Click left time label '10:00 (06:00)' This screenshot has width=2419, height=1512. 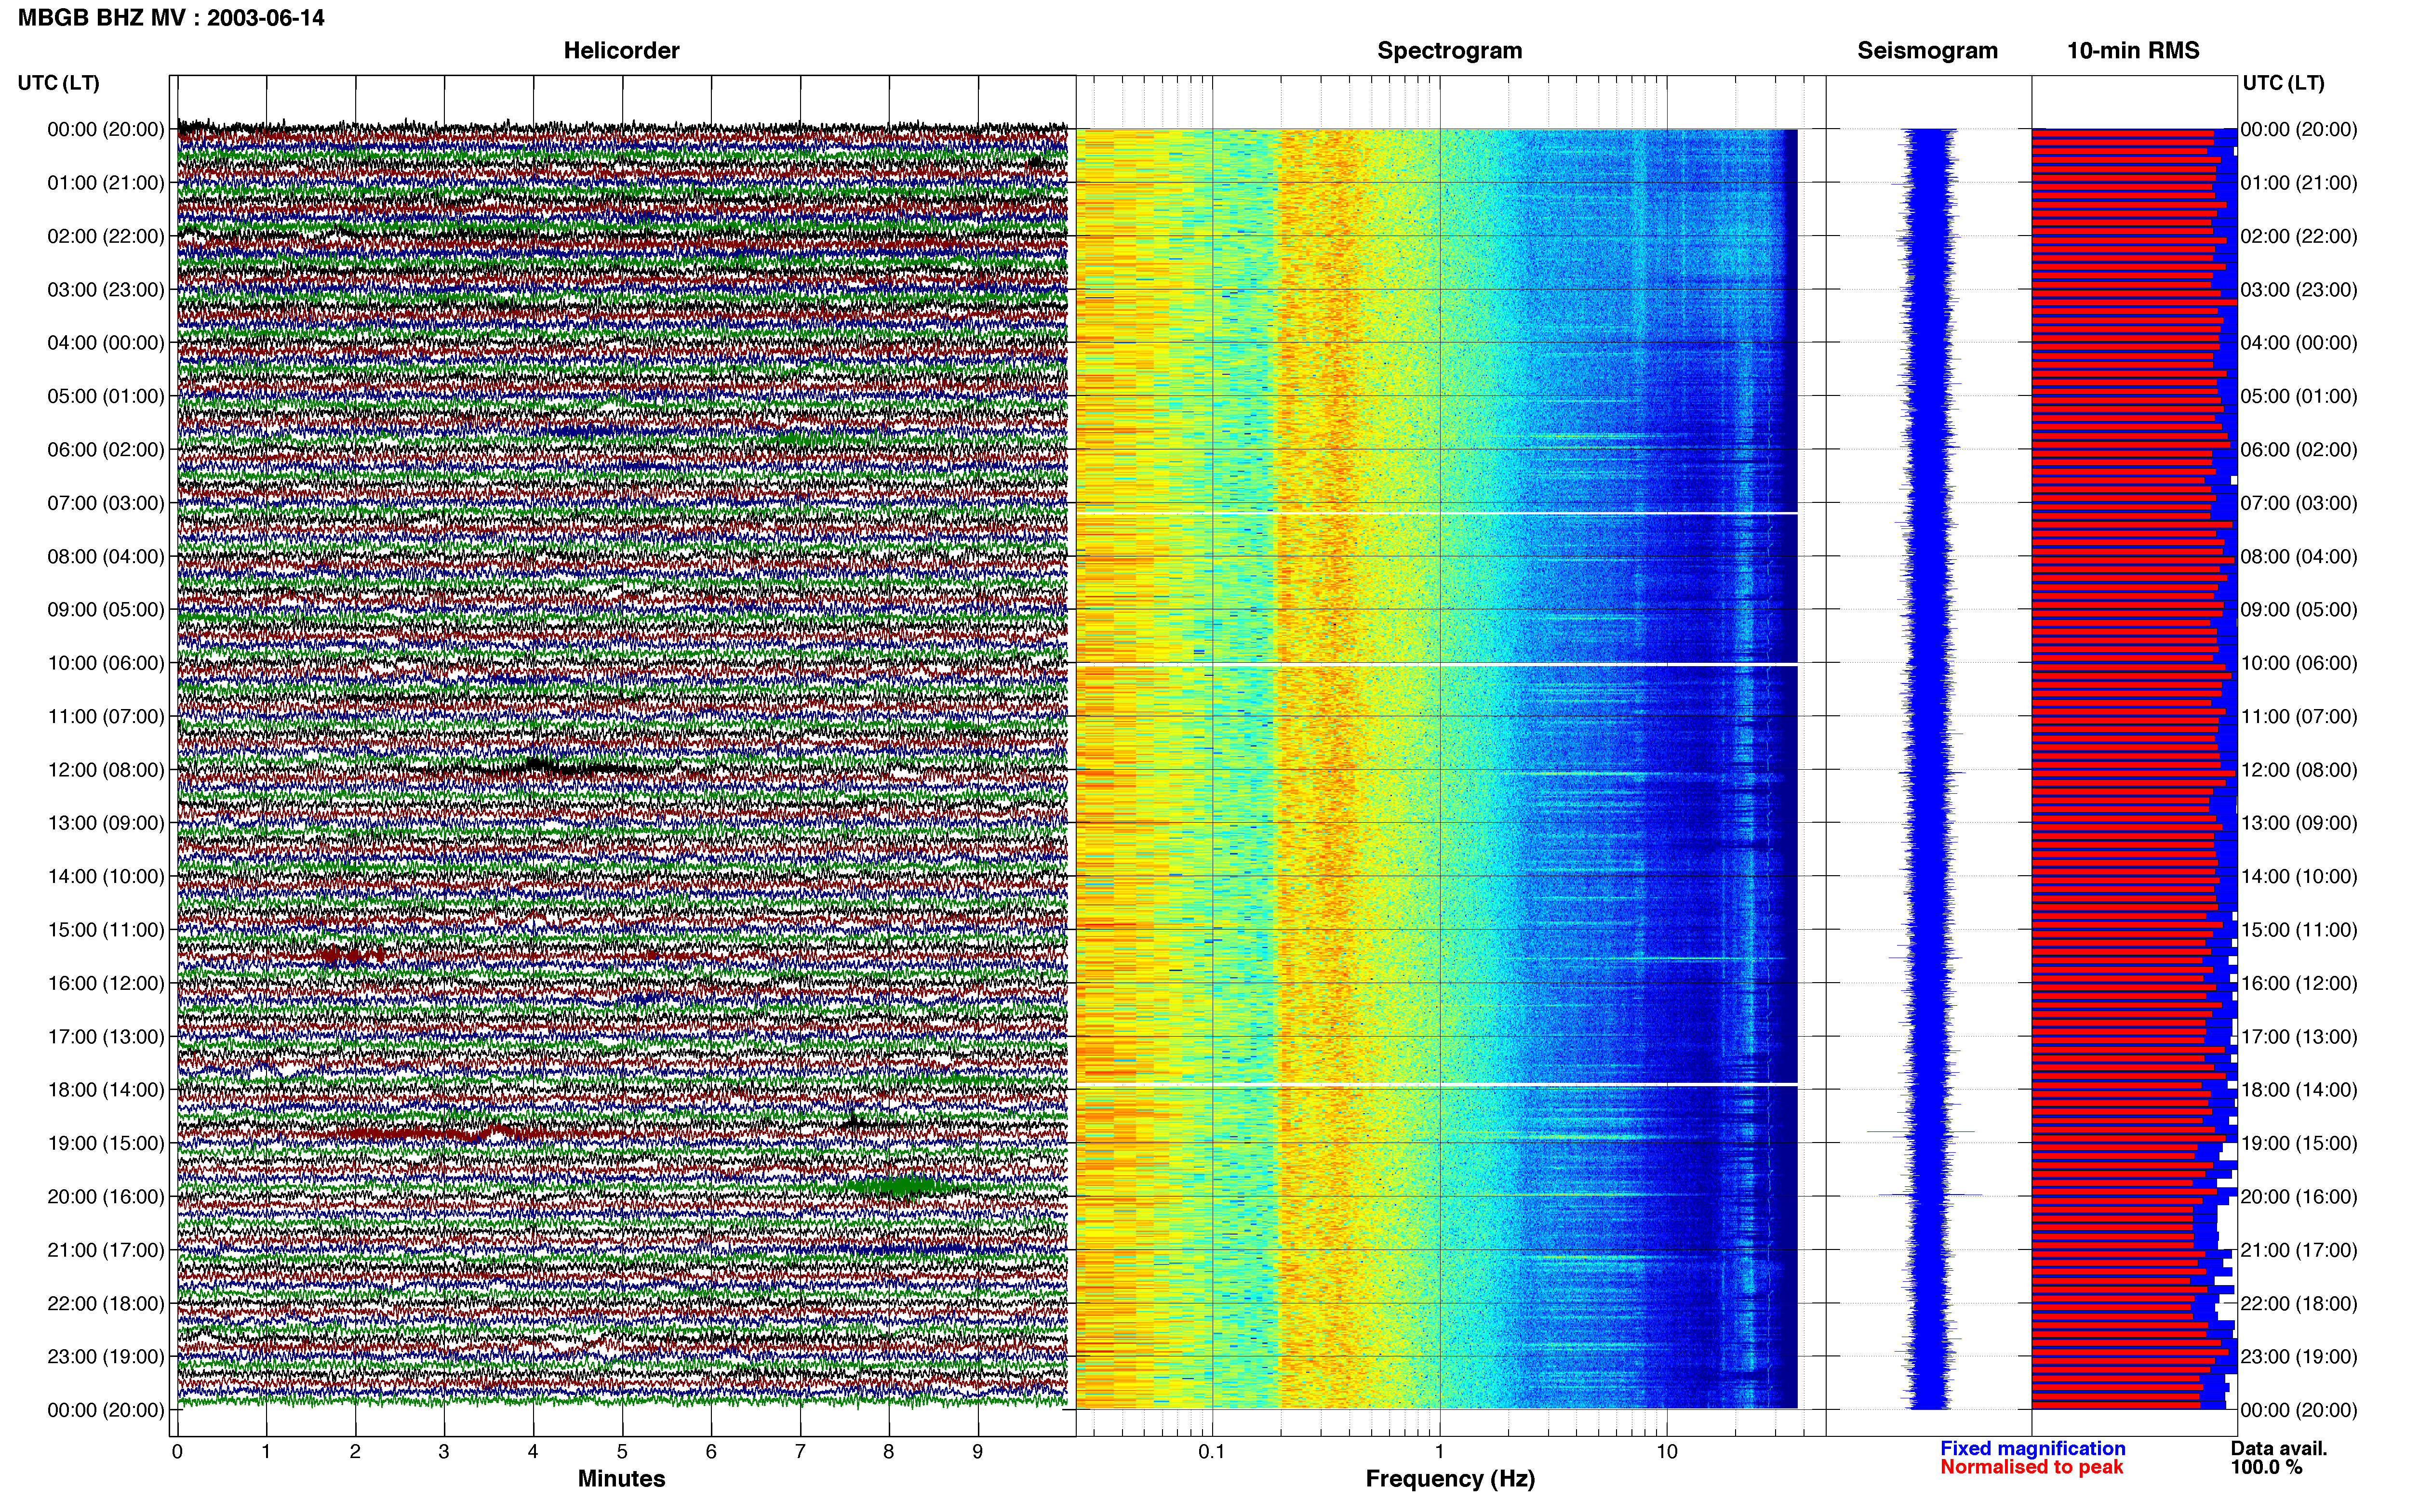click(106, 663)
